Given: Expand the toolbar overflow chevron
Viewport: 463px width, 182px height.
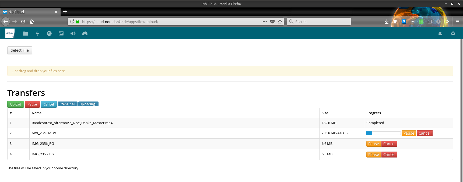Looking at the screenshot, I should click(x=447, y=22).
